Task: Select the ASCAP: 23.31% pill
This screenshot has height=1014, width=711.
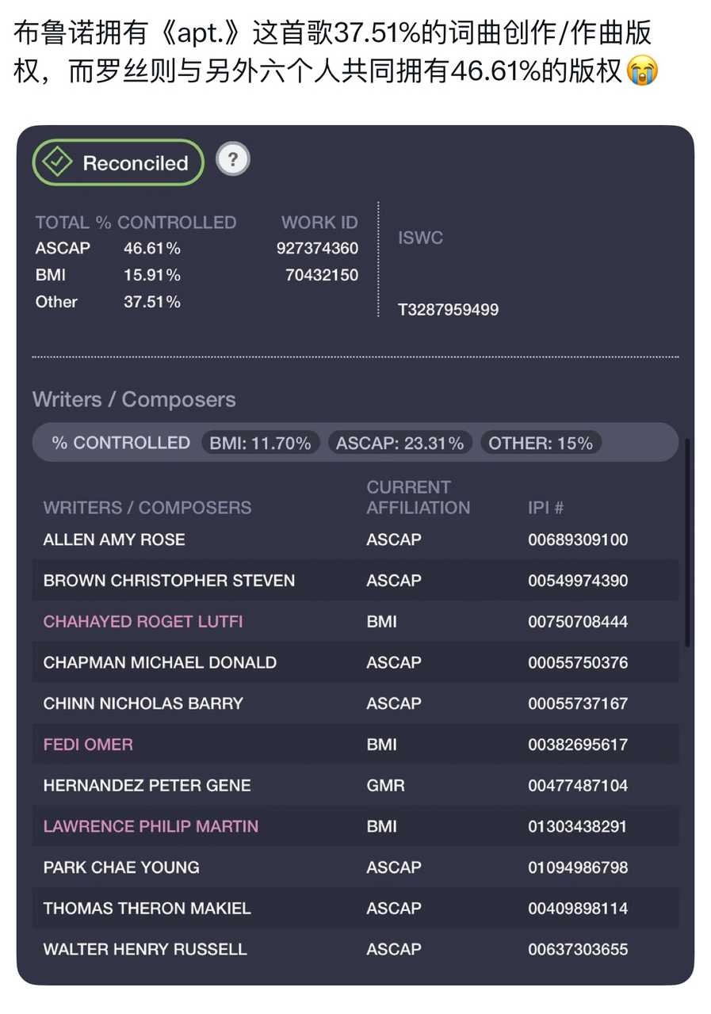Action: (x=399, y=443)
